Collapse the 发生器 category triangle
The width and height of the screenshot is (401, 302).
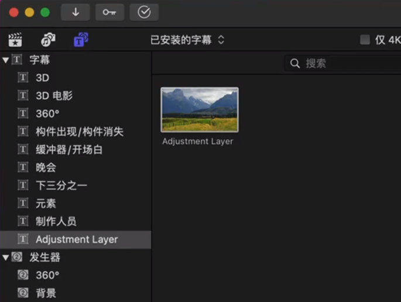6,258
